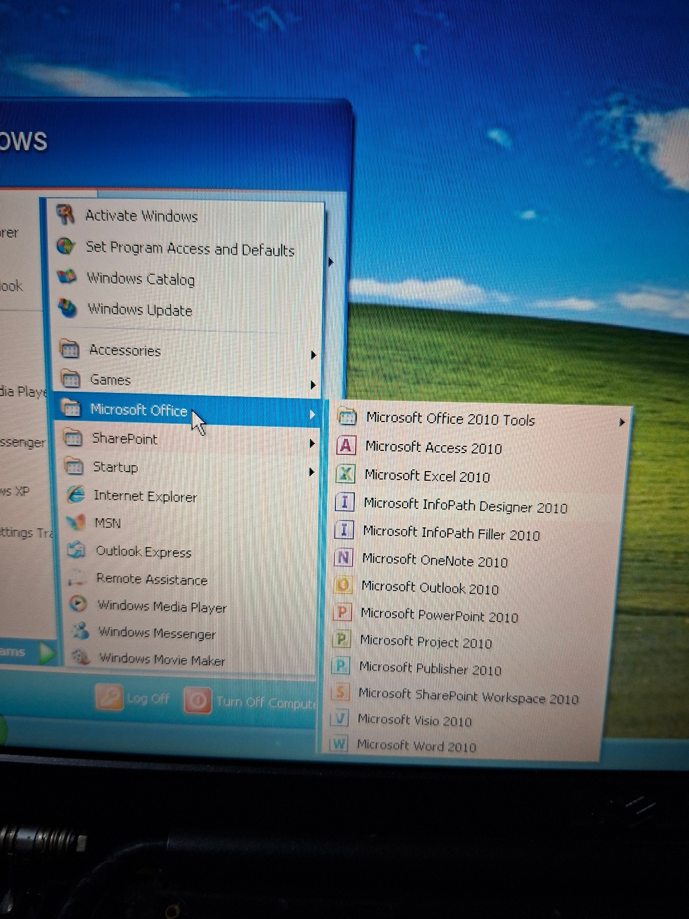Click the Windows Media Player icon
Viewport: 689px width, 919px height.
pyautogui.click(x=78, y=604)
